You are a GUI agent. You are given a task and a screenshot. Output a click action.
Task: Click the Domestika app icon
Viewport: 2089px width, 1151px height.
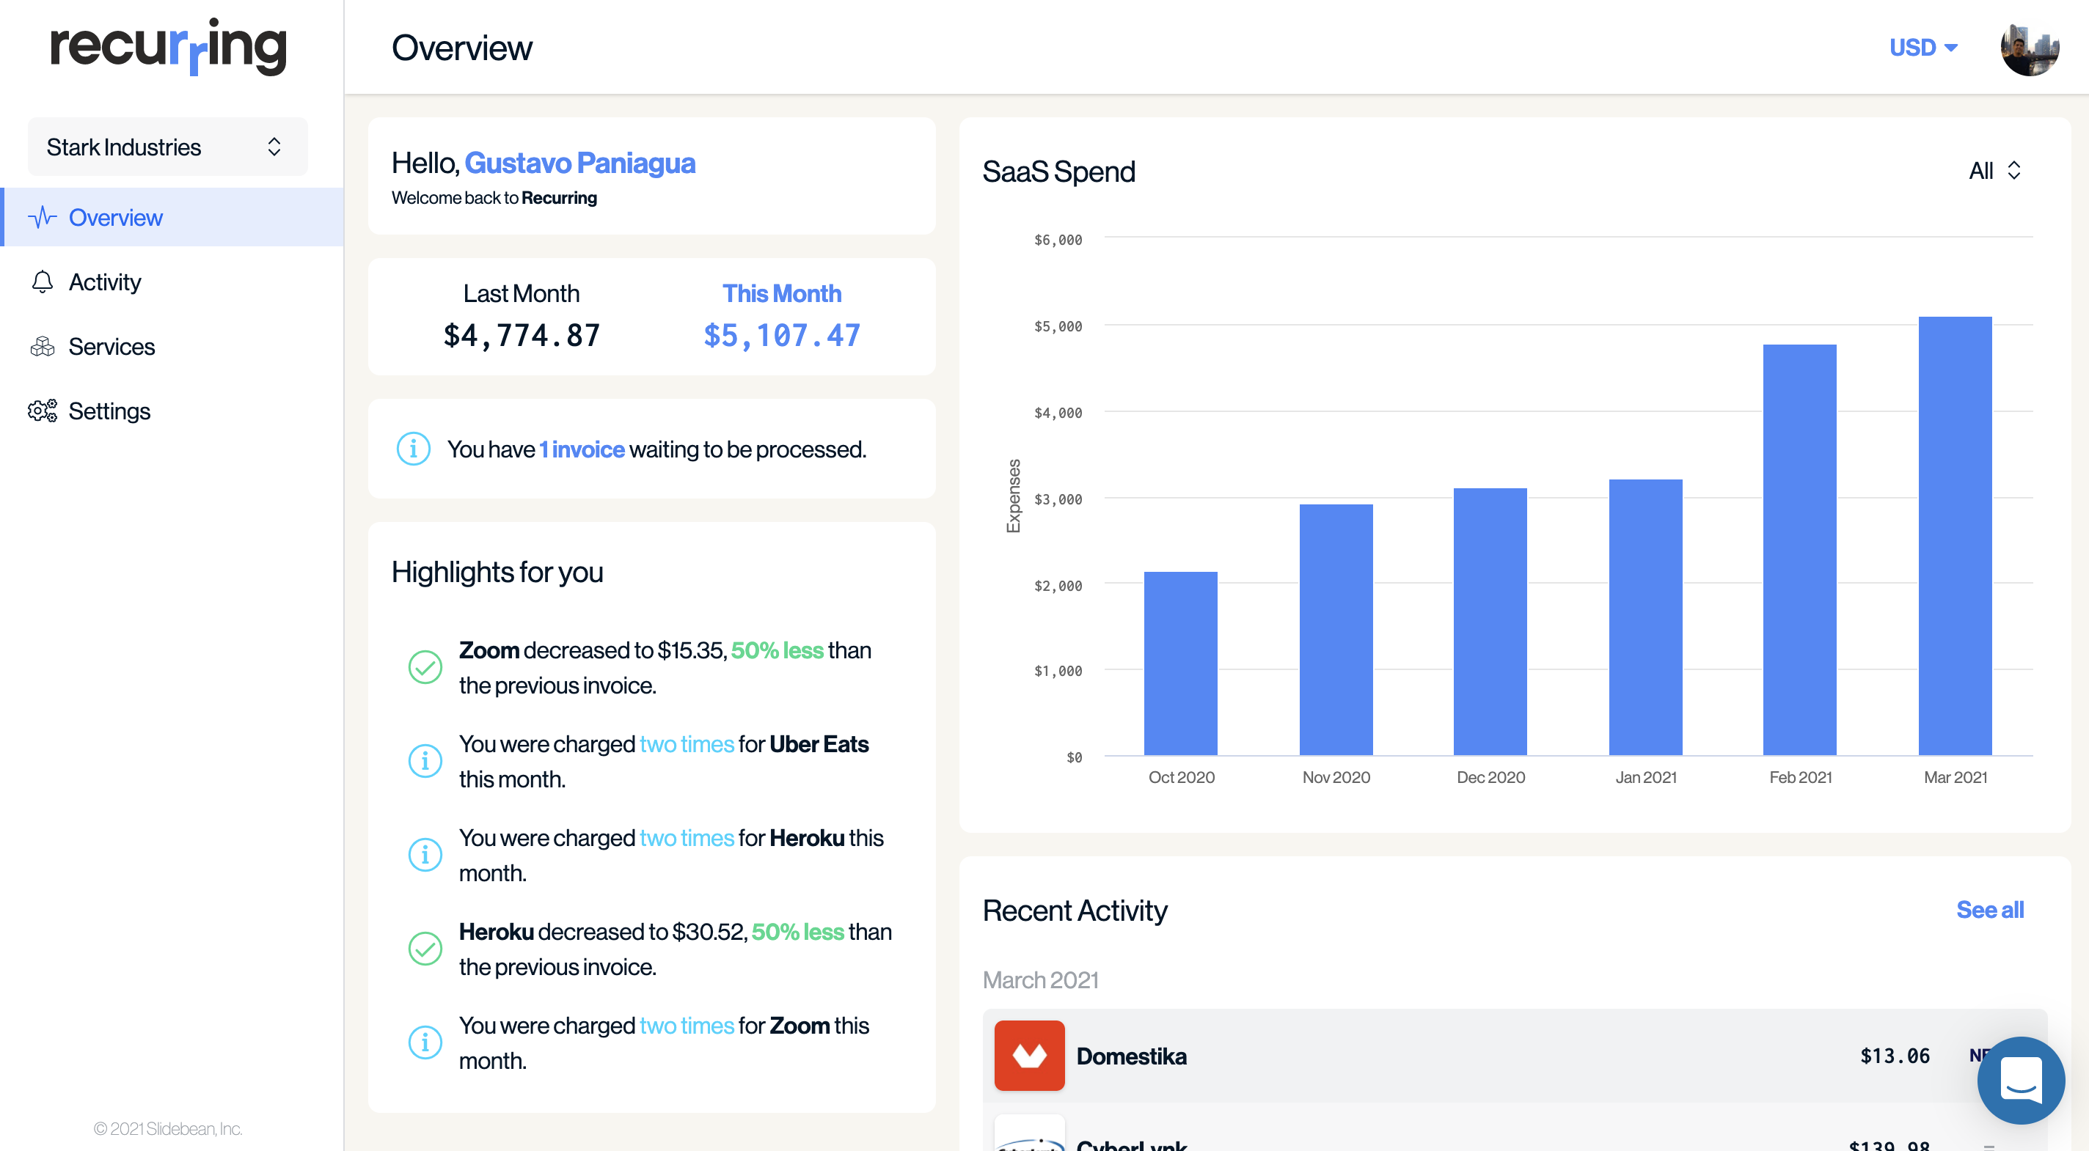[x=1030, y=1056]
